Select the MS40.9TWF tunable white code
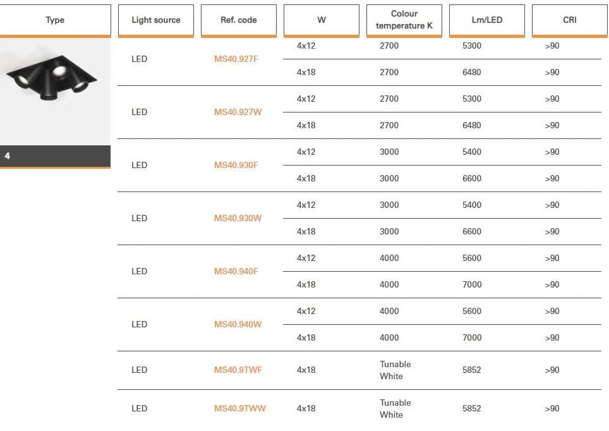The width and height of the screenshot is (609, 431). [238, 370]
